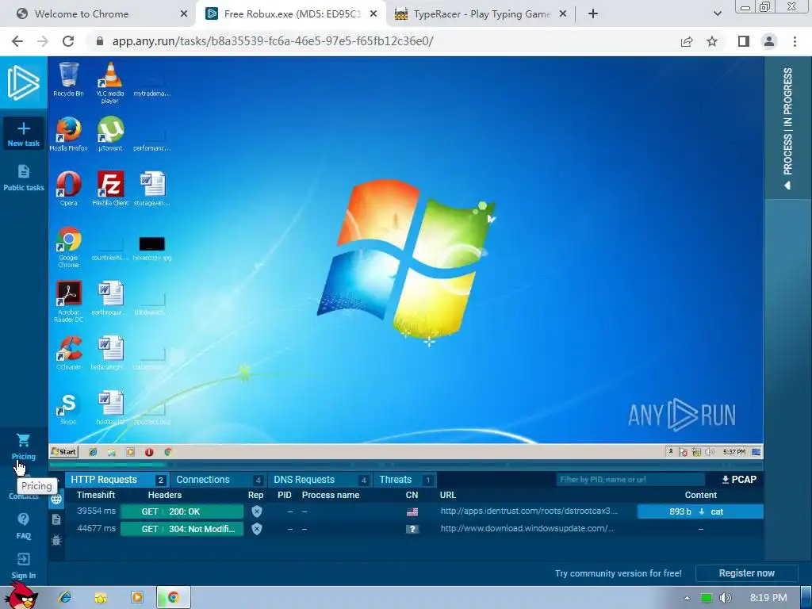812x609 pixels.
Task: Open Internet Explorer in host taskbar
Action: 65,598
